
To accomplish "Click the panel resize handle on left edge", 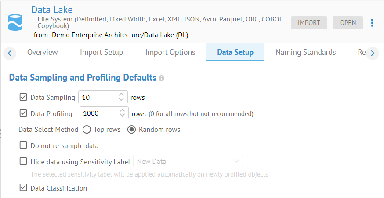I will point(1,134).
